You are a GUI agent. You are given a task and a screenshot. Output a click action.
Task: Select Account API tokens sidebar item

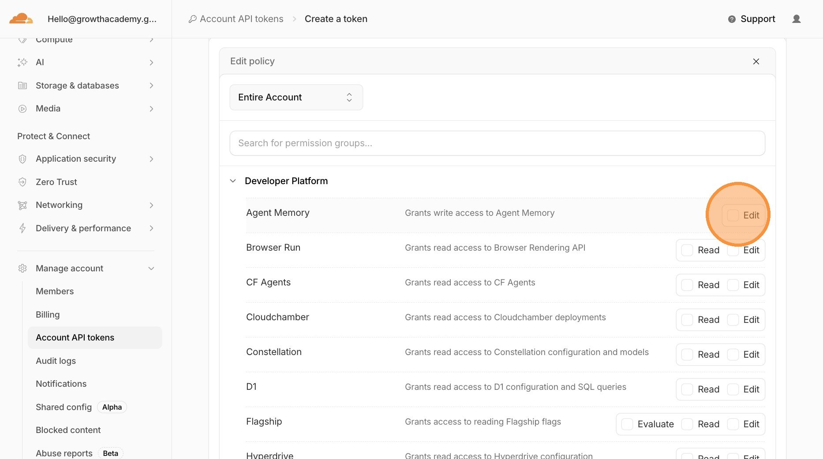95,337
